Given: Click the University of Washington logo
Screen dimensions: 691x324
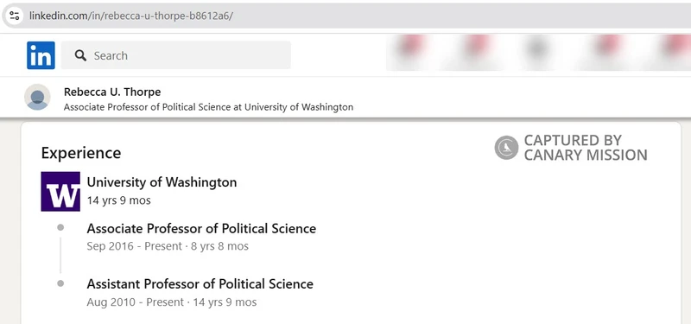Looking at the screenshot, I should [60, 191].
